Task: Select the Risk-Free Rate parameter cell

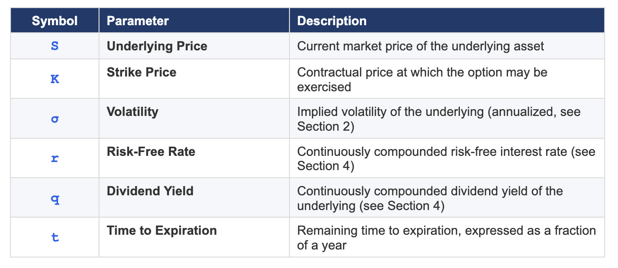Action: coord(194,158)
